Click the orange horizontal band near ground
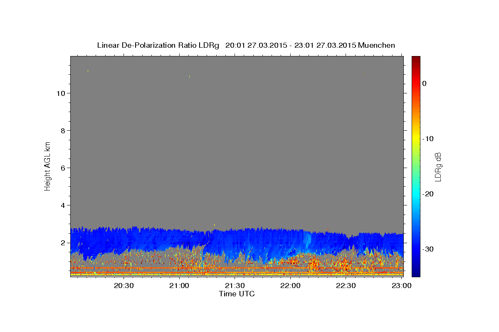The height and width of the screenshot is (332, 499). pyautogui.click(x=237, y=269)
